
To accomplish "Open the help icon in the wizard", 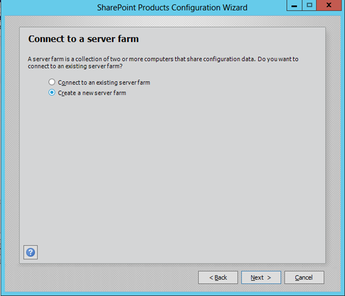I will (x=31, y=252).
